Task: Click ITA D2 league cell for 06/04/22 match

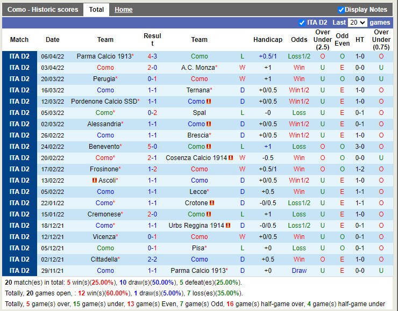Action: 19,56
